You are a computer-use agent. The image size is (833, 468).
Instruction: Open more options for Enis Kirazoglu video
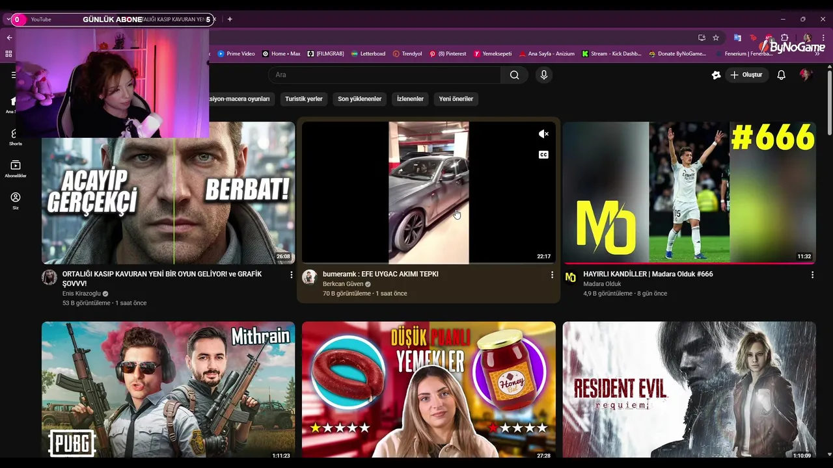point(291,275)
